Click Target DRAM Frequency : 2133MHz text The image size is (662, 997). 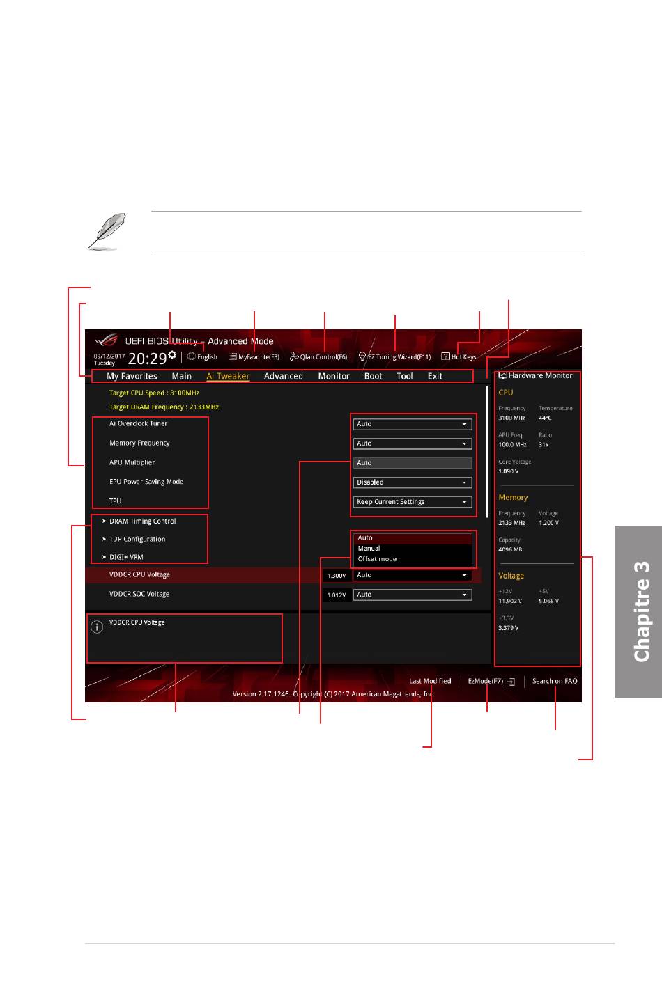[164, 407]
